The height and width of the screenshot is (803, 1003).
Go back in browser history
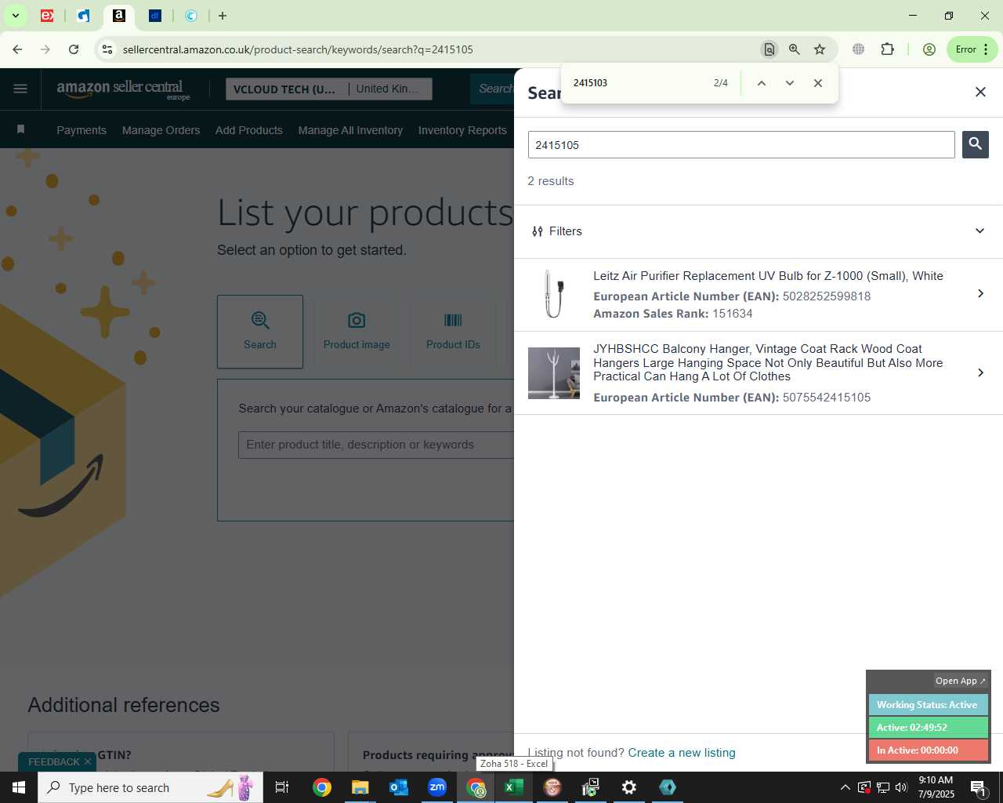pos(17,49)
